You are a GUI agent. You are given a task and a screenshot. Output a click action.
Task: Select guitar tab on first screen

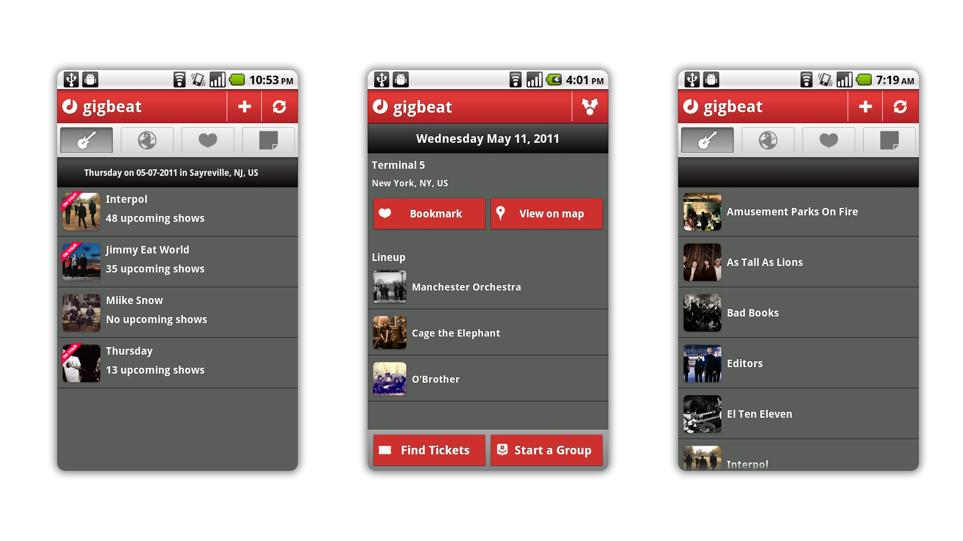point(87,140)
